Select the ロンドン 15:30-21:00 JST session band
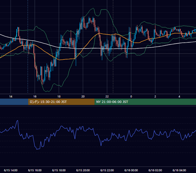 (61, 102)
